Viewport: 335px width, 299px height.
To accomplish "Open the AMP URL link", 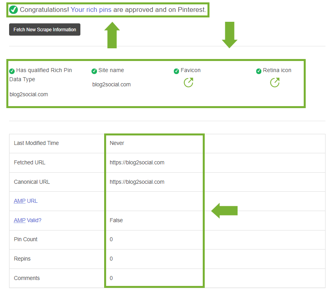I will (x=26, y=201).
